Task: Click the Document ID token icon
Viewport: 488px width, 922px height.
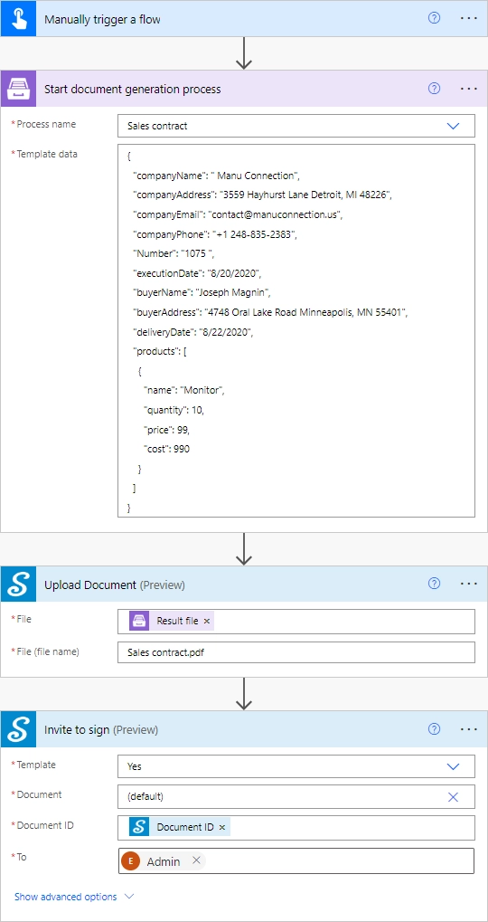Action: [139, 827]
